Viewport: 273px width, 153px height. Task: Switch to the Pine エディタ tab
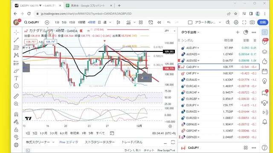69,142
